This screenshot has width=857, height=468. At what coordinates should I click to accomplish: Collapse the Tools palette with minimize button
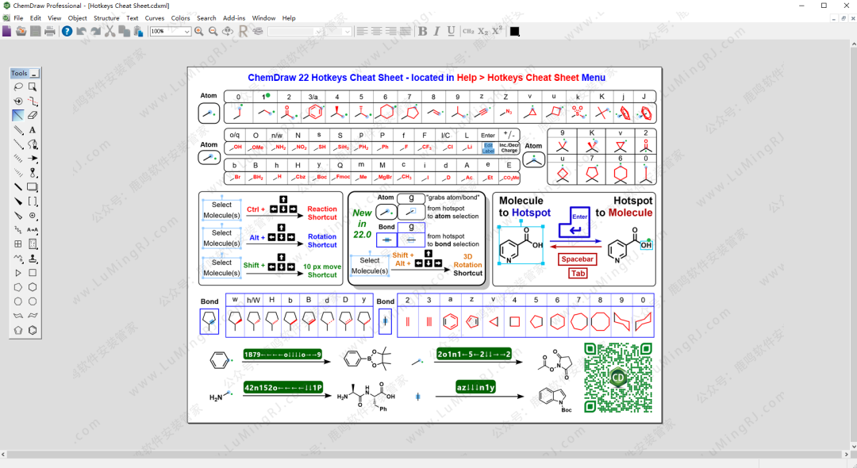(x=35, y=73)
